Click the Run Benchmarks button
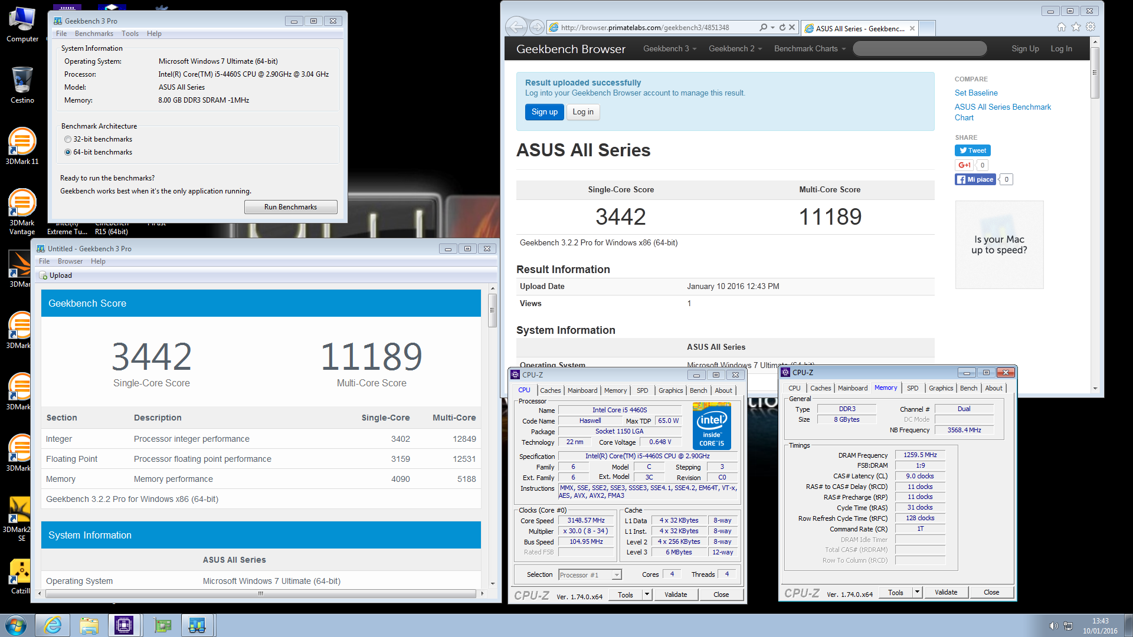 point(290,207)
